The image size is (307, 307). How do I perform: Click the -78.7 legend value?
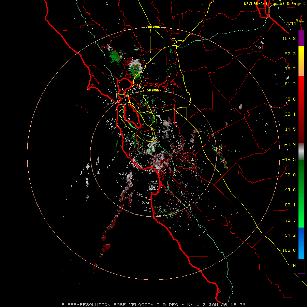coord(289,220)
